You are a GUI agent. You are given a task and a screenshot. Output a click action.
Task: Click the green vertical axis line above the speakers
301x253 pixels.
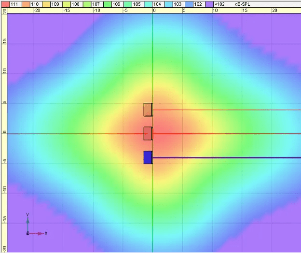point(153,58)
